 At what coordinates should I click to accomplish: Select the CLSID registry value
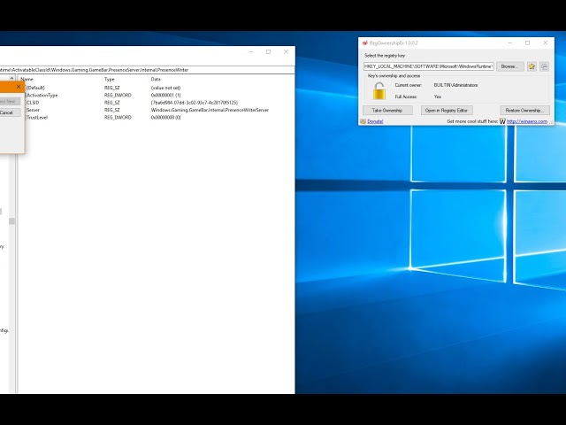[x=33, y=103]
